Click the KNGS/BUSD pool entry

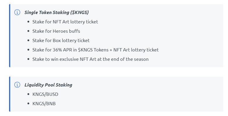coord(45,94)
